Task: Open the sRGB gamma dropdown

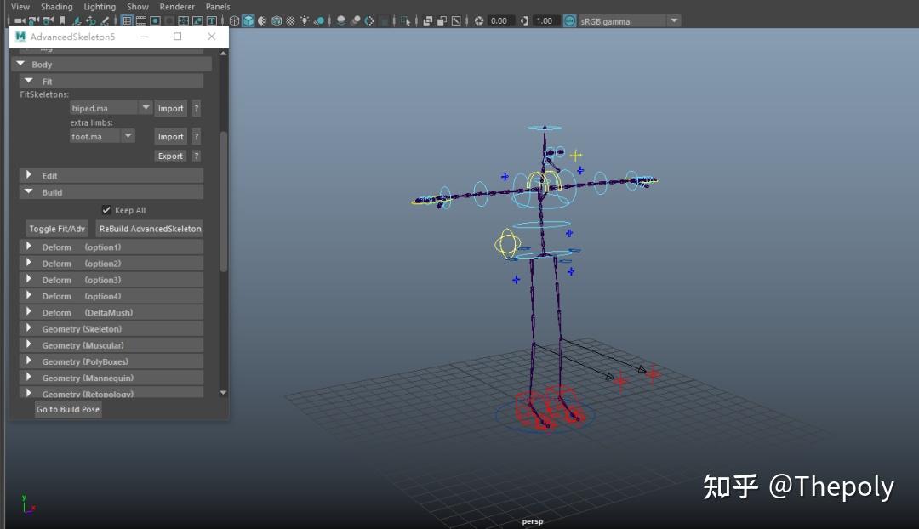Action: pos(673,20)
